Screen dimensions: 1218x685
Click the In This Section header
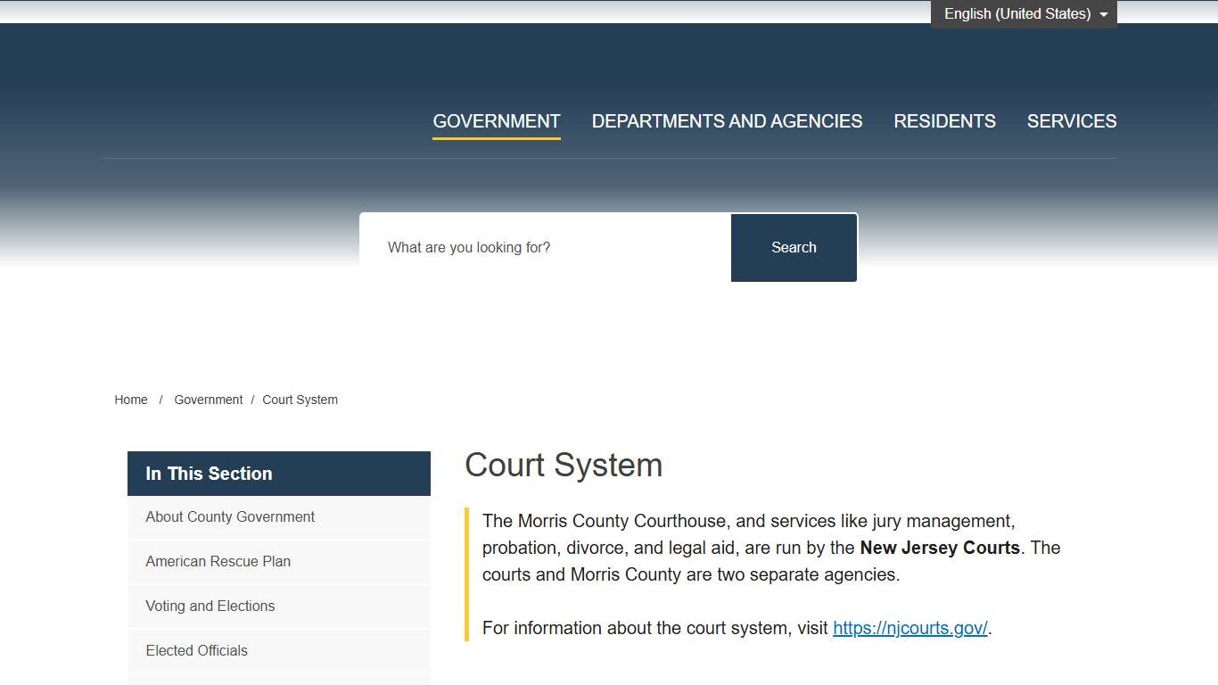(208, 474)
